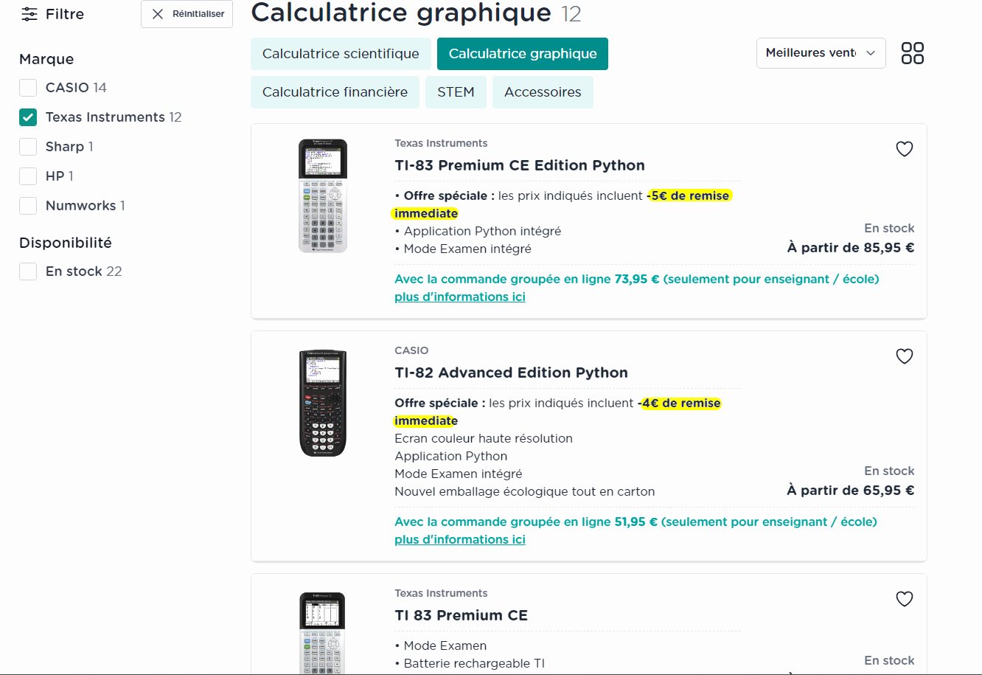Go to the Accessoires category

click(543, 92)
